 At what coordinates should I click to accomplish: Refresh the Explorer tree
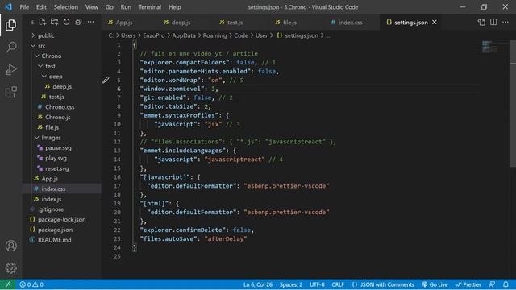(66, 22)
